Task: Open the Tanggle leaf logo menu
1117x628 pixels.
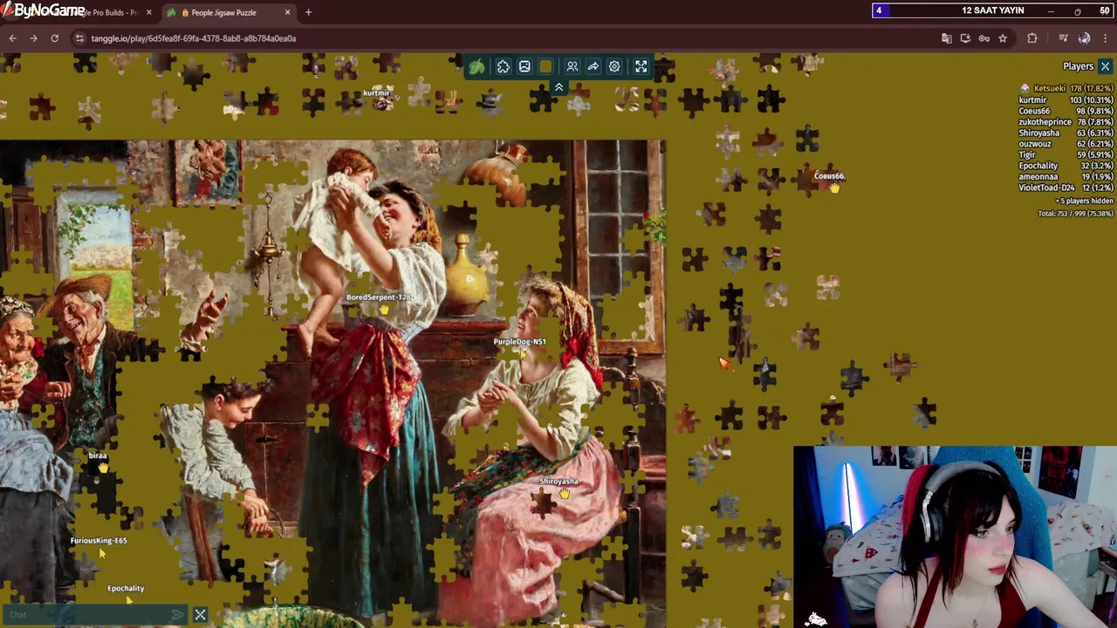Action: click(476, 67)
